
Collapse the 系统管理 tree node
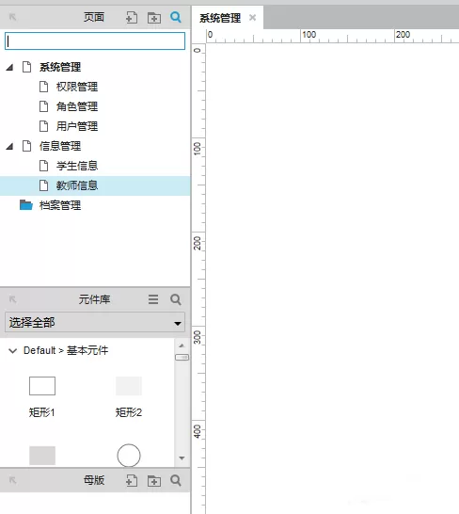9,67
